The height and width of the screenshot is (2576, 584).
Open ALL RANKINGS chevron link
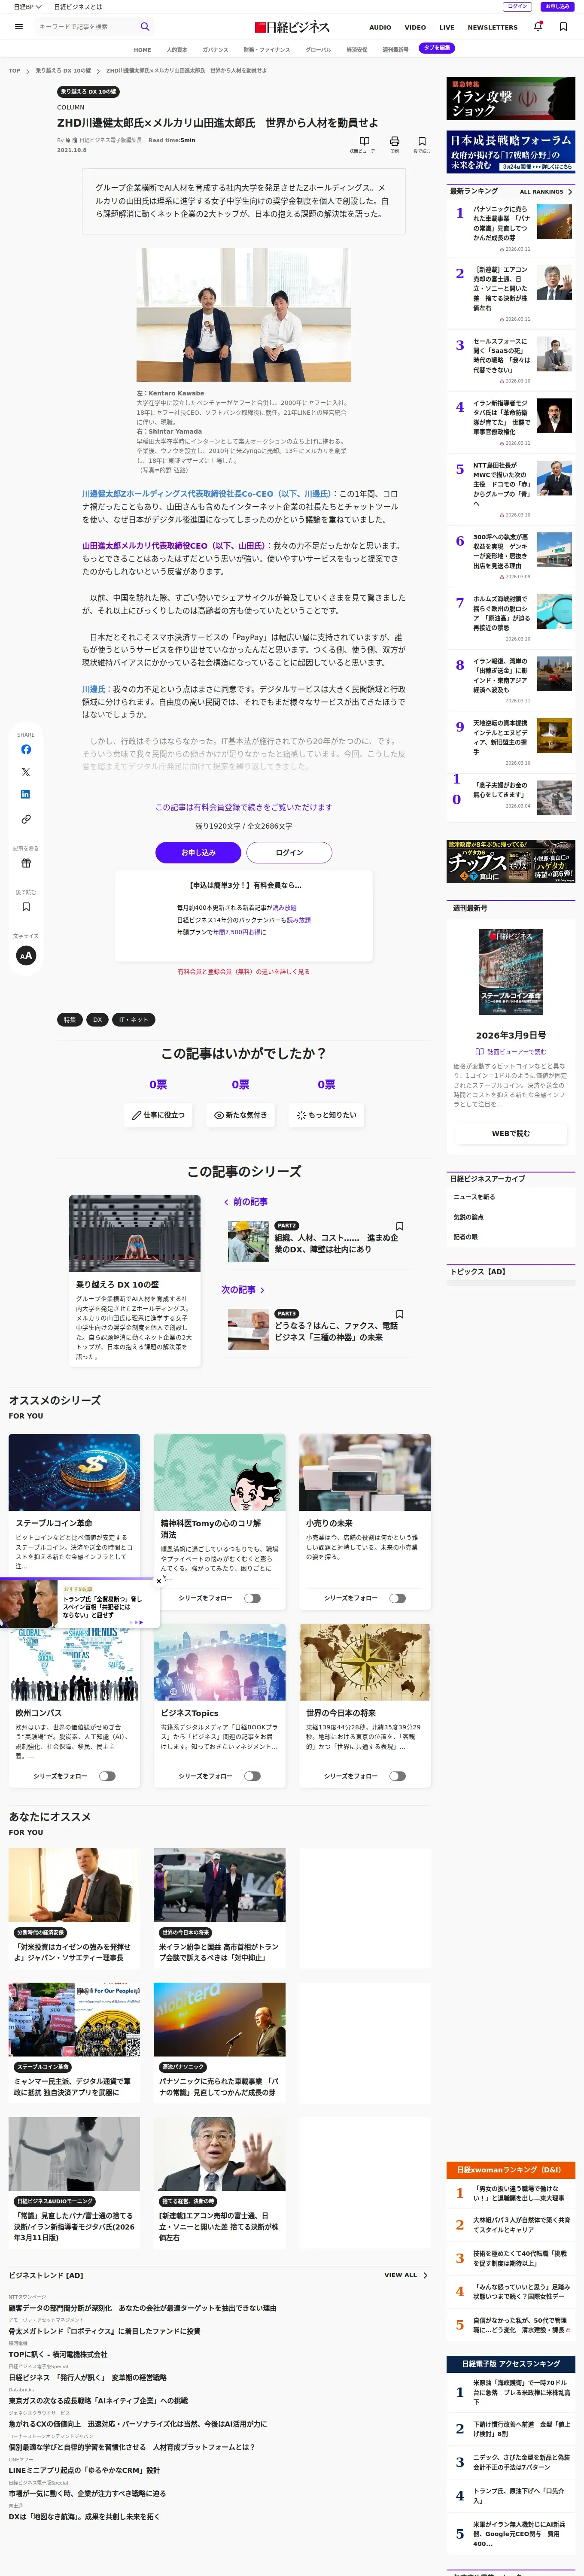coord(546,191)
